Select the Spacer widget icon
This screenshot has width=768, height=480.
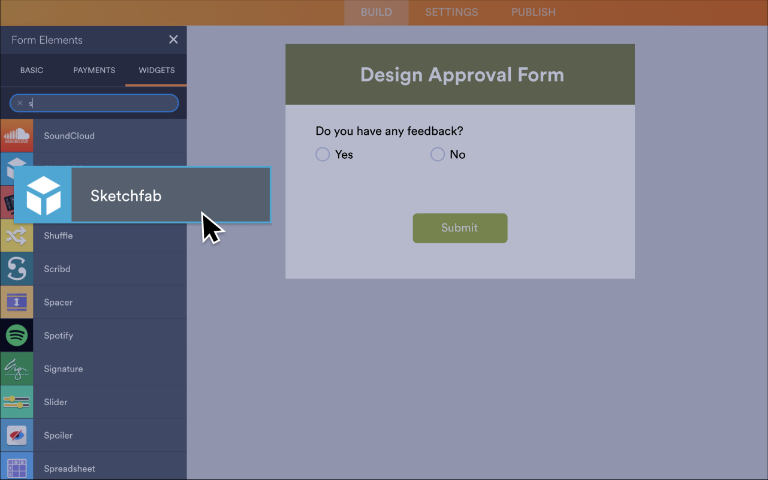point(17,302)
